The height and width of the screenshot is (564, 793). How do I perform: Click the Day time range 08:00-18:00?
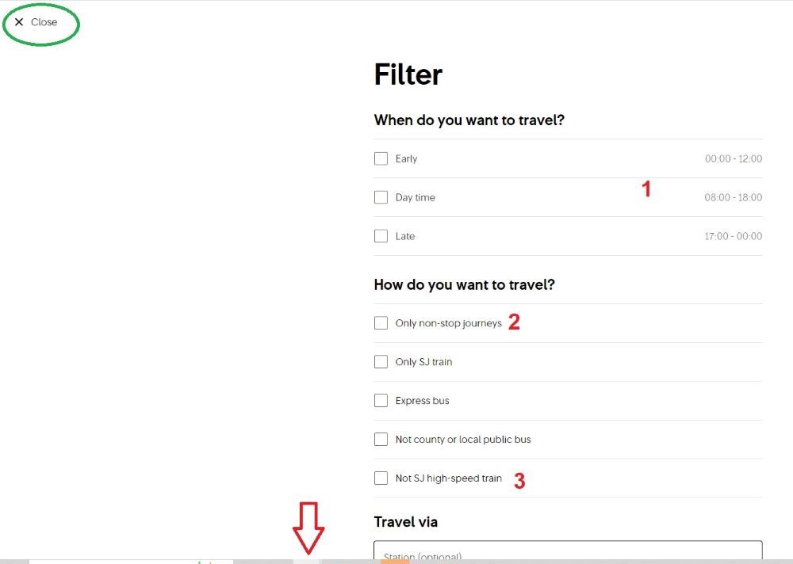[733, 197]
